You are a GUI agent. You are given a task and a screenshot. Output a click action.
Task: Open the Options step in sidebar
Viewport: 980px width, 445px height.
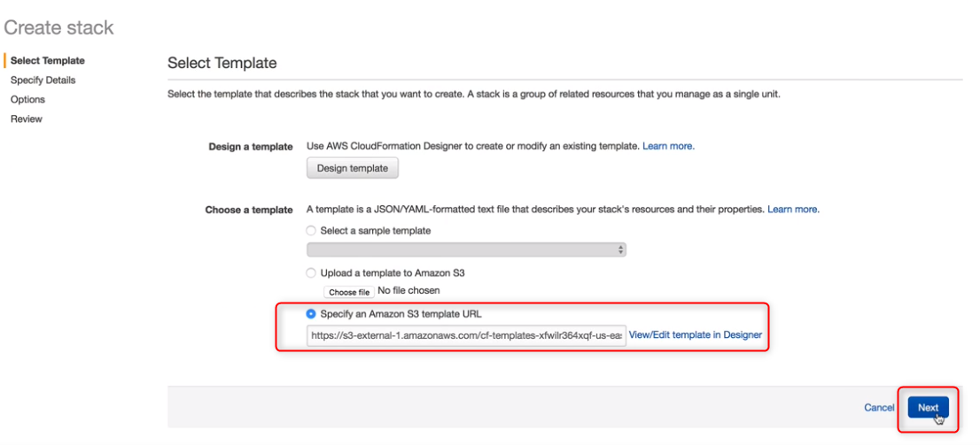click(x=28, y=100)
